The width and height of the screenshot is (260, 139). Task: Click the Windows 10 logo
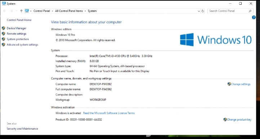pos(216,40)
